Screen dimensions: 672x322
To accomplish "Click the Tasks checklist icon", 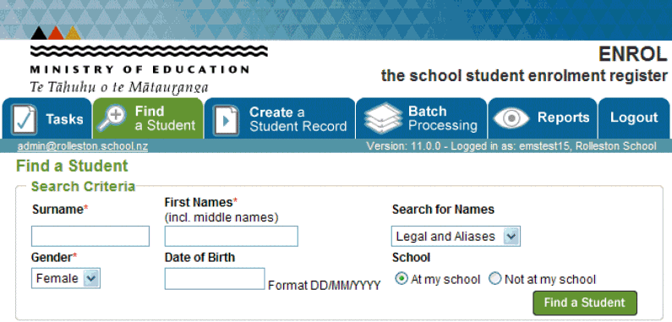I will (24, 119).
